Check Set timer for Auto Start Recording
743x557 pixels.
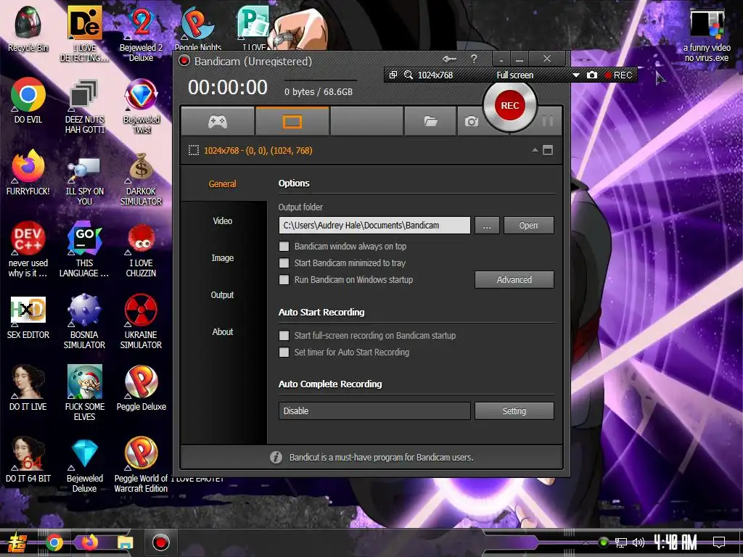[284, 352]
